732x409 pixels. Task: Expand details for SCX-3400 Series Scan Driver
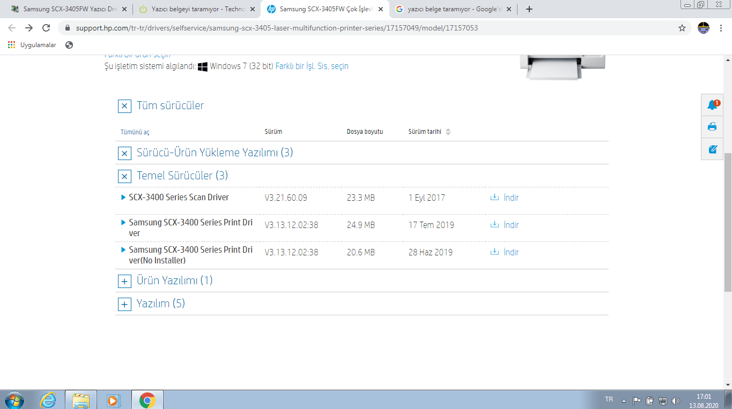[124, 198]
